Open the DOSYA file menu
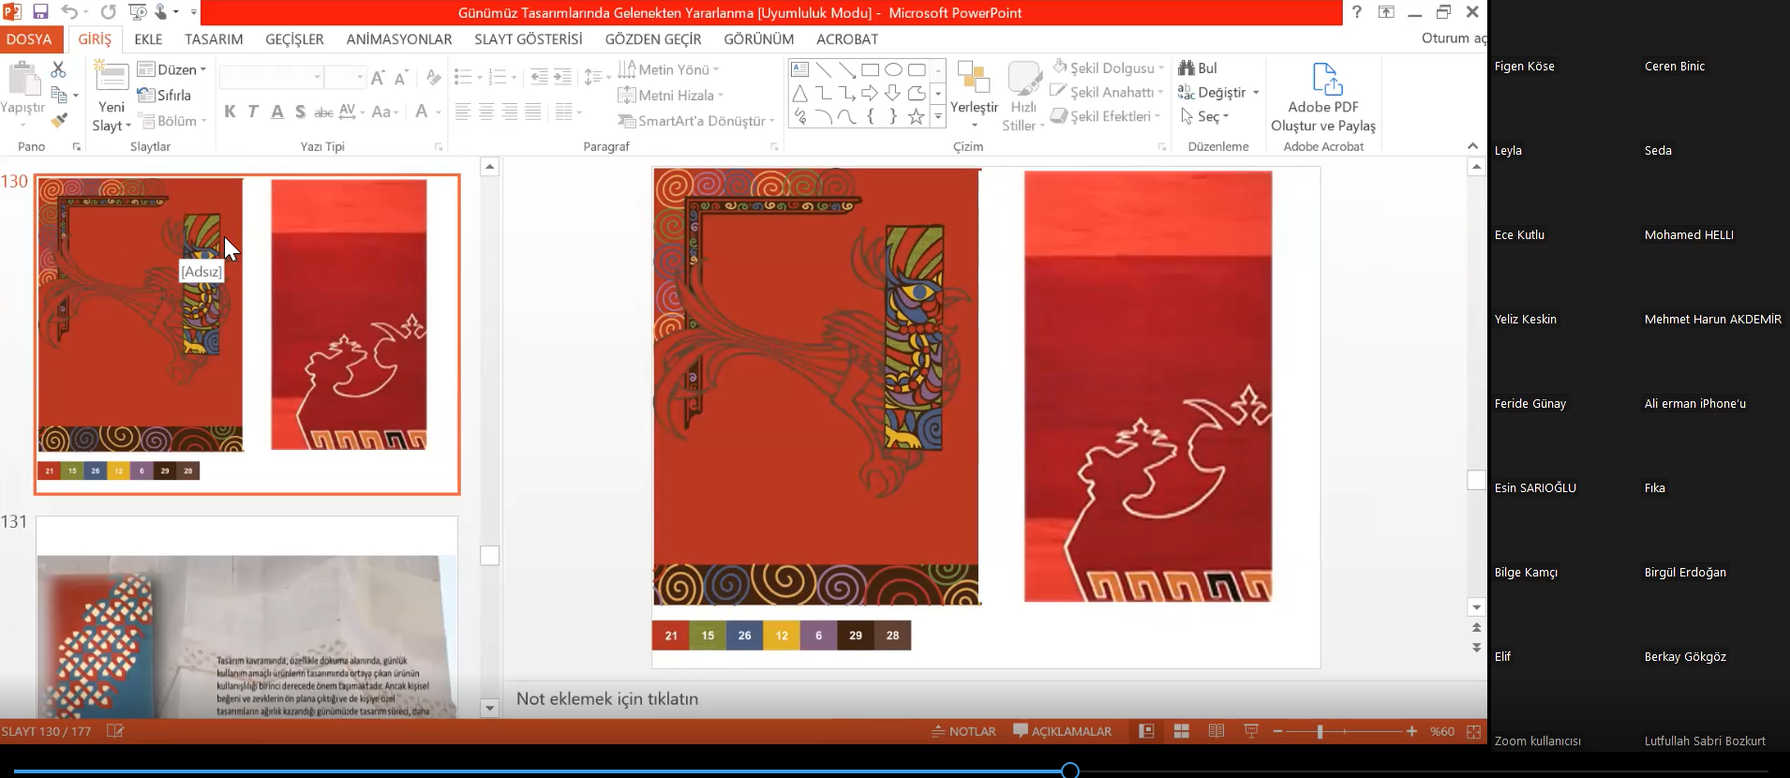Image resolution: width=1790 pixels, height=778 pixels. pos(29,39)
